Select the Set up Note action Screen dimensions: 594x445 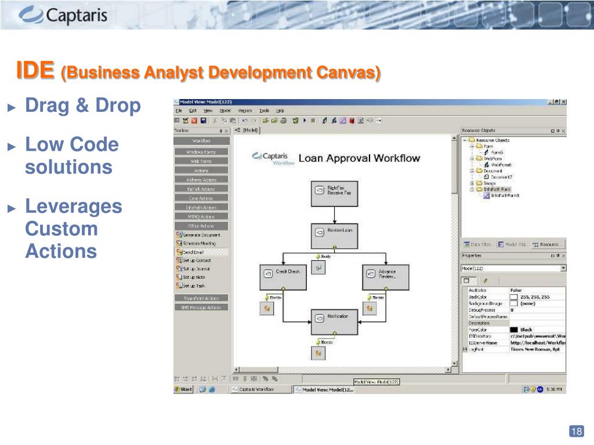190,277
